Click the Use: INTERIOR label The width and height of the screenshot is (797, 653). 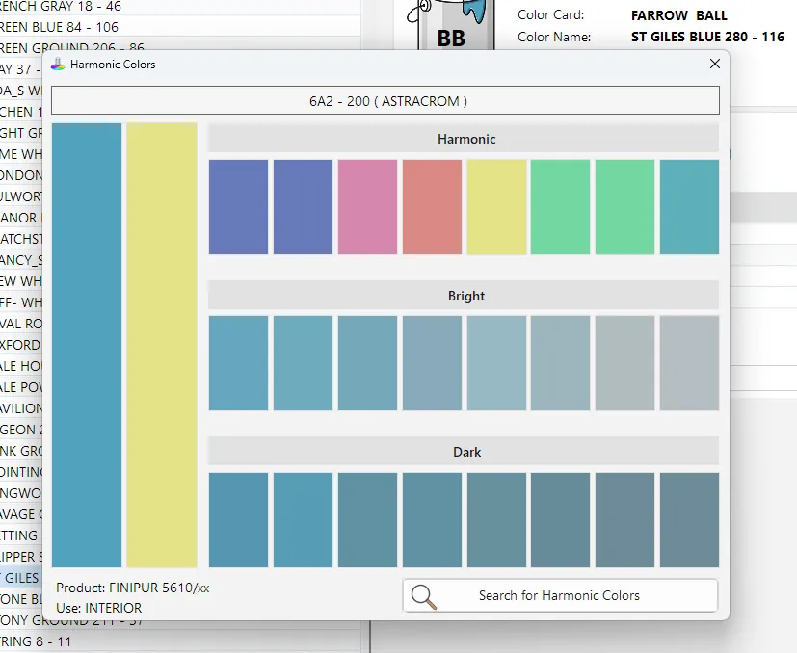[x=99, y=608]
